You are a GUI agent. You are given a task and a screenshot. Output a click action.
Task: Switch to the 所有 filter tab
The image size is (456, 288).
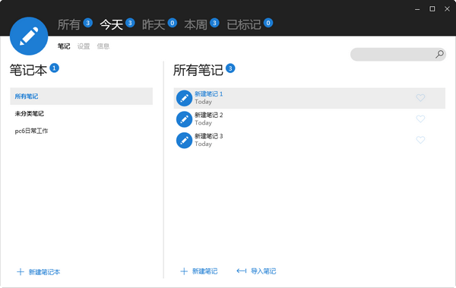tap(69, 24)
